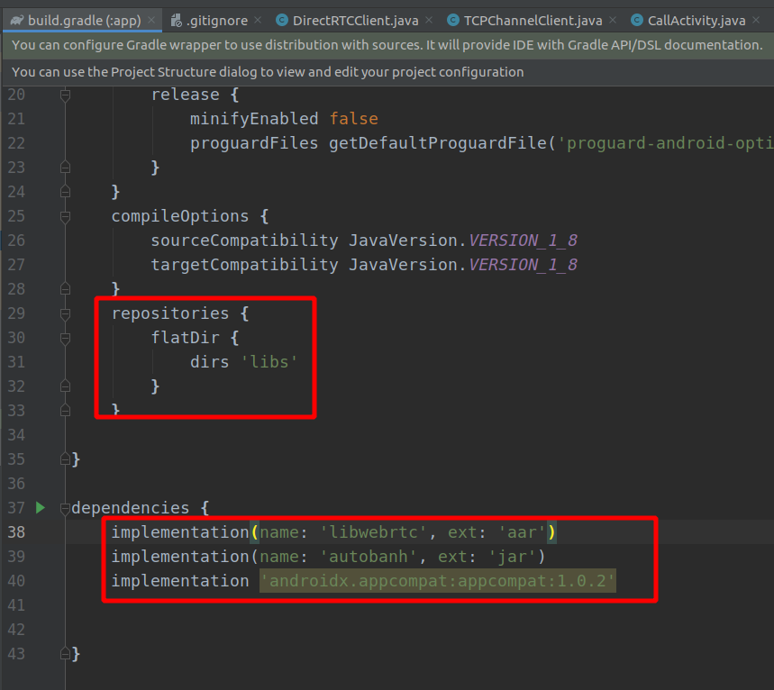
Task: Click line number 26 in gutter
Action: click(16, 241)
